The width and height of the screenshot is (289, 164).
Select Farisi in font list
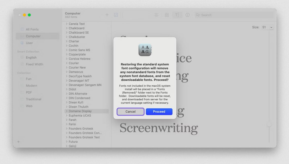pyautogui.click(x=72, y=124)
